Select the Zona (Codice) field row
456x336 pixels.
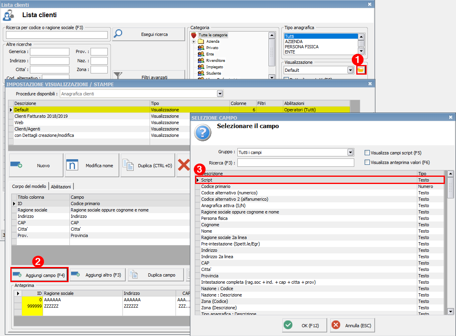coord(320,301)
